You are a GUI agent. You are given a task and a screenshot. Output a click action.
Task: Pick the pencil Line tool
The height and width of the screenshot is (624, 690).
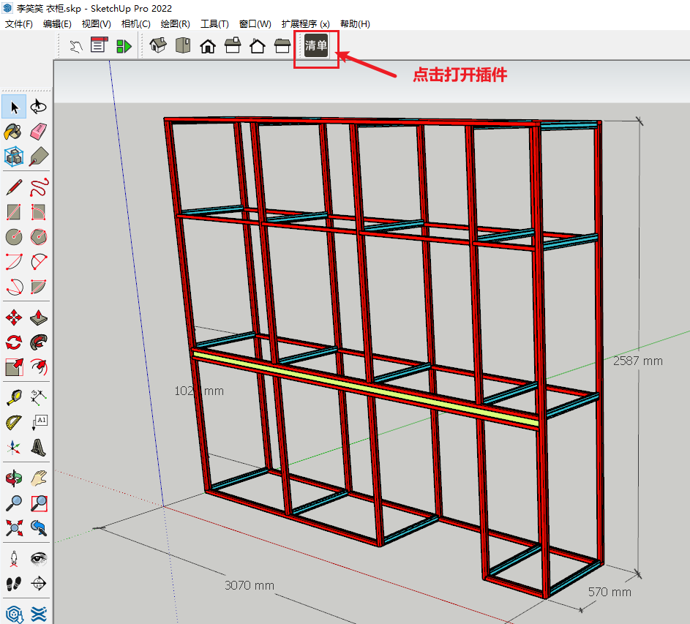tap(14, 187)
